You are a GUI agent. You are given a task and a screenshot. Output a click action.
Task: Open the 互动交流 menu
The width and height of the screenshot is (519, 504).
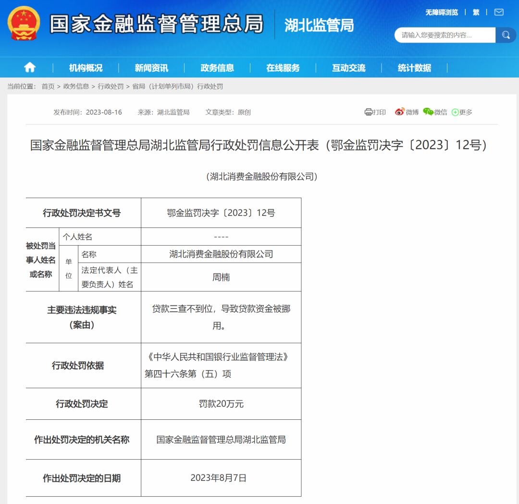pyautogui.click(x=348, y=68)
